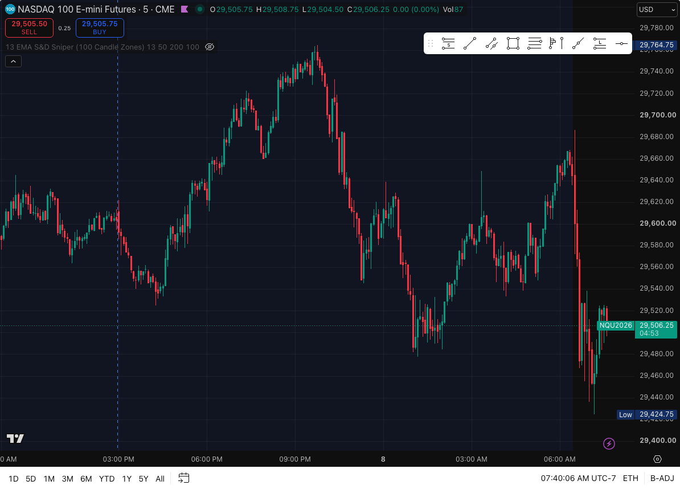Toggle visibility of 13 EMA S&D Sniper indicator
The height and width of the screenshot is (489, 680).
point(210,47)
